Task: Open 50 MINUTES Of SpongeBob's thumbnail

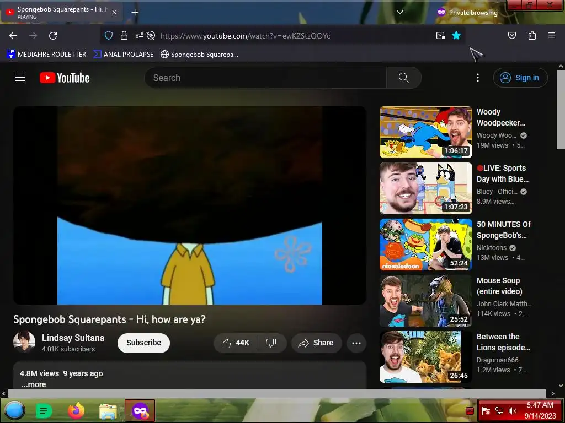Action: pos(425,244)
